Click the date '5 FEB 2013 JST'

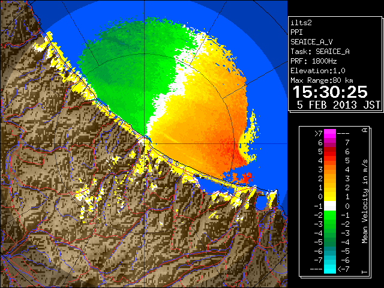[338, 105]
